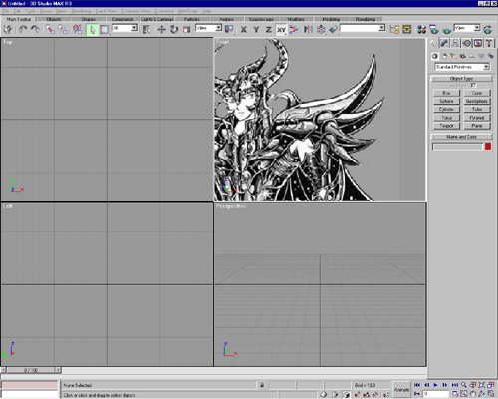The image size is (498, 399).
Task: Open the Material Editor icon
Action: pos(421,30)
